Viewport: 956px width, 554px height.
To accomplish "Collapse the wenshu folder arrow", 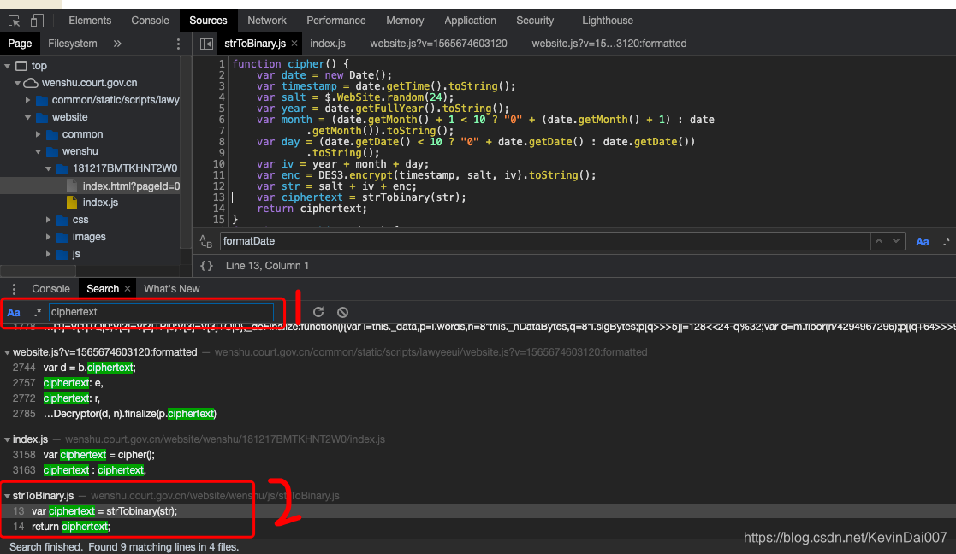I will click(x=38, y=151).
